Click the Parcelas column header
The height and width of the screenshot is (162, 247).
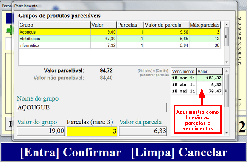tap(130, 25)
